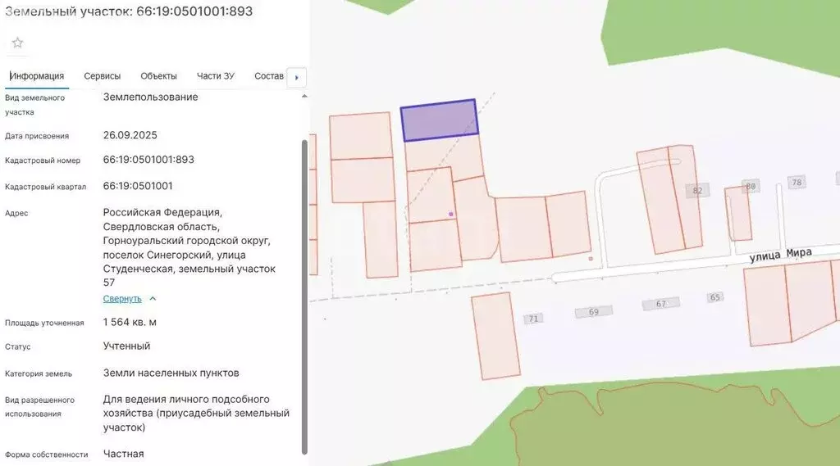Collapse address with chevron next to Свернуть
Screen dimensions: 840x466
(x=153, y=299)
